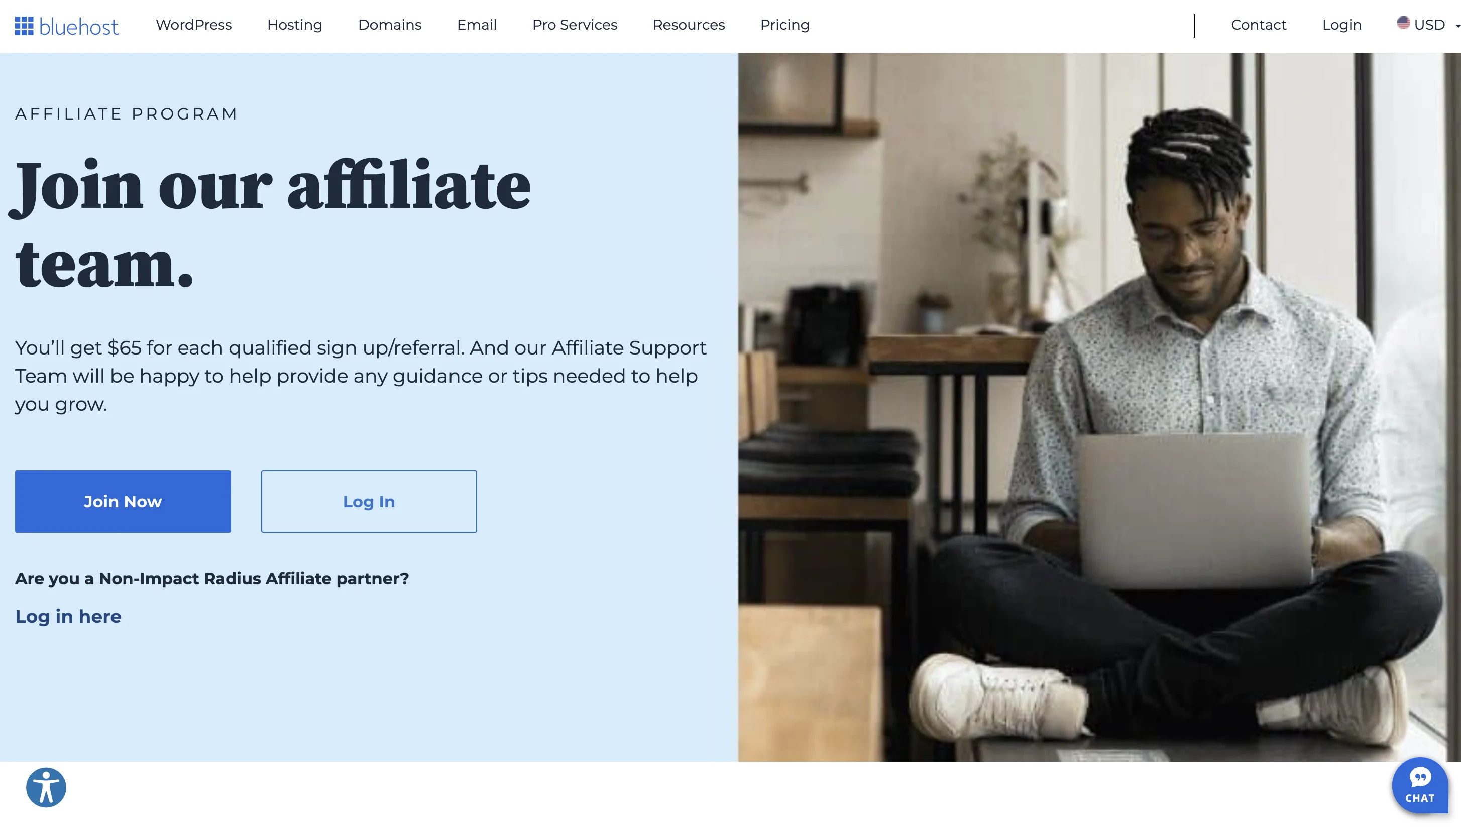The image size is (1461, 827).
Task: Open the Hosting menu
Action: (295, 25)
